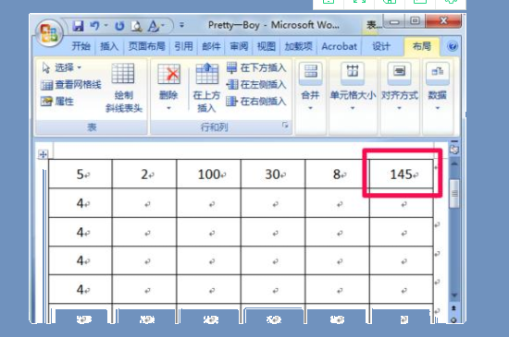The image size is (509, 337).
Task: Click the 在上方插入 row icon
Action: coord(207,74)
